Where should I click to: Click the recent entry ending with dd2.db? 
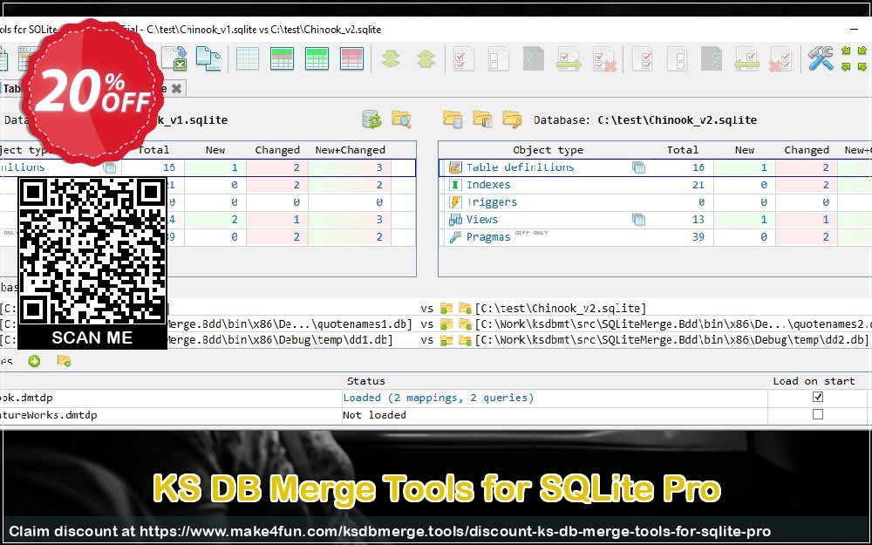[x=671, y=341]
